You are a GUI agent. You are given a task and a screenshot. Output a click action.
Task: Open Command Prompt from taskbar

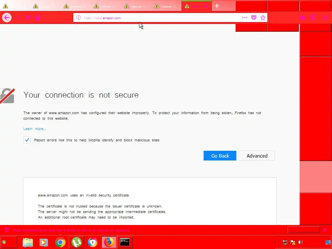pyautogui.click(x=125, y=242)
